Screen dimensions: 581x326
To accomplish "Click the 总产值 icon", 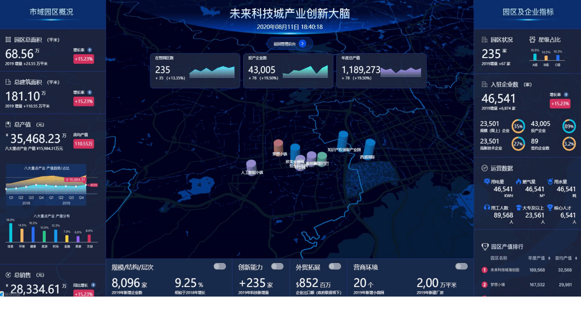I will pos(8,124).
